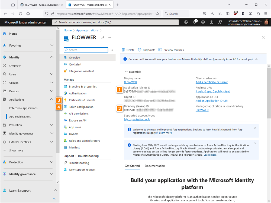Click the search field above Overview
This screenshot has height=203, width=271.
click(86, 50)
